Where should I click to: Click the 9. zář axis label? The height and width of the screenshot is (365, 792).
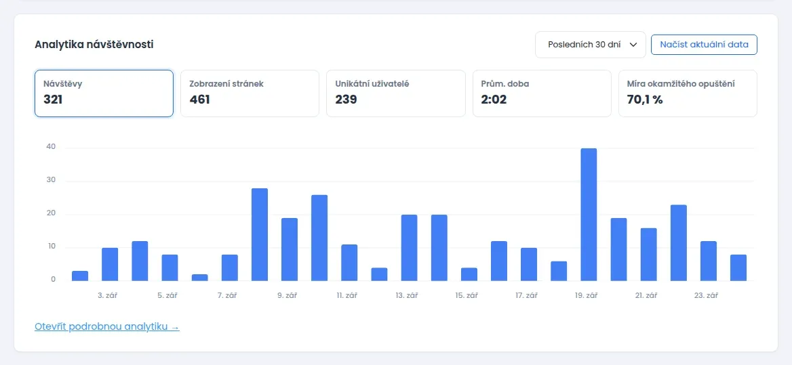coord(287,295)
